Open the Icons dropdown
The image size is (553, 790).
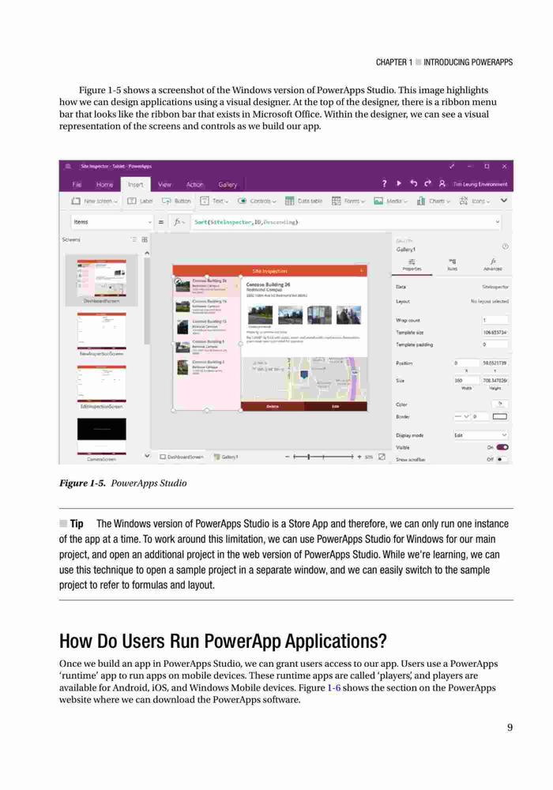(475, 201)
